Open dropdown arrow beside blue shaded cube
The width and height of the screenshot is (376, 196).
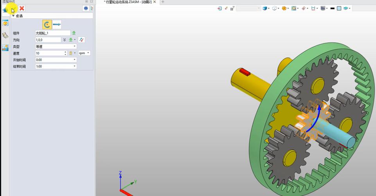[269, 9]
